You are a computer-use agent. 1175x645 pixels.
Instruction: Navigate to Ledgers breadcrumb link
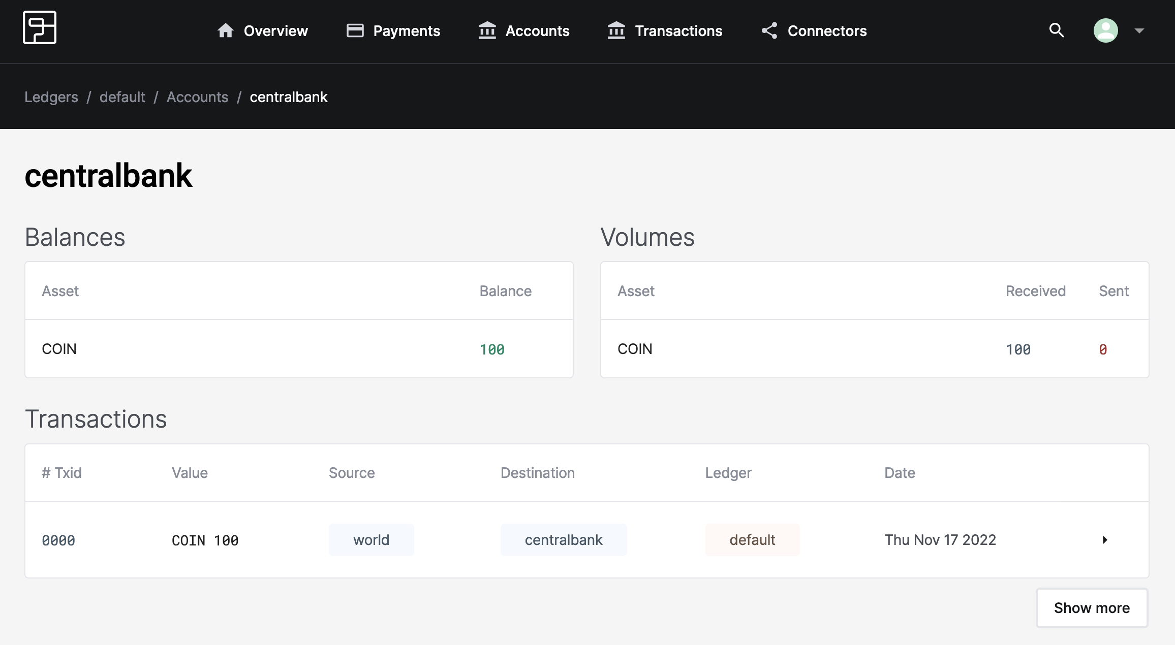click(51, 97)
